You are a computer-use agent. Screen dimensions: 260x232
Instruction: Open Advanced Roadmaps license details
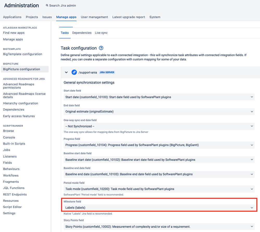pos(24,95)
